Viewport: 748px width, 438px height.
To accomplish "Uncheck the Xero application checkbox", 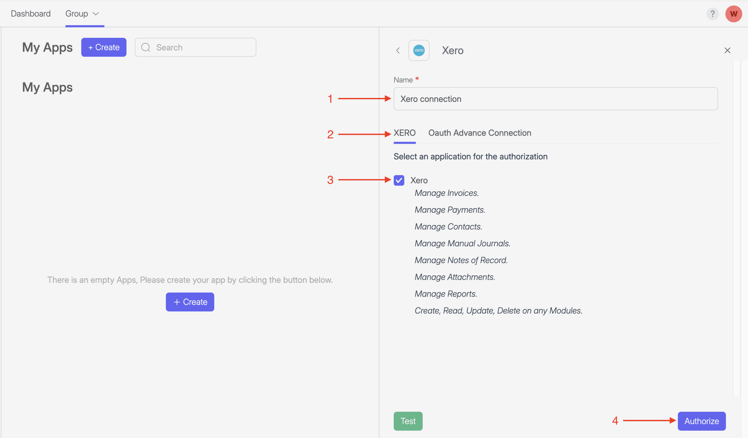I will click(399, 180).
